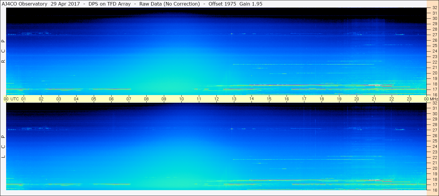The image size is (439, 196).
Task: Select the 13 hour marker on time axis
Action: [x=234, y=99]
